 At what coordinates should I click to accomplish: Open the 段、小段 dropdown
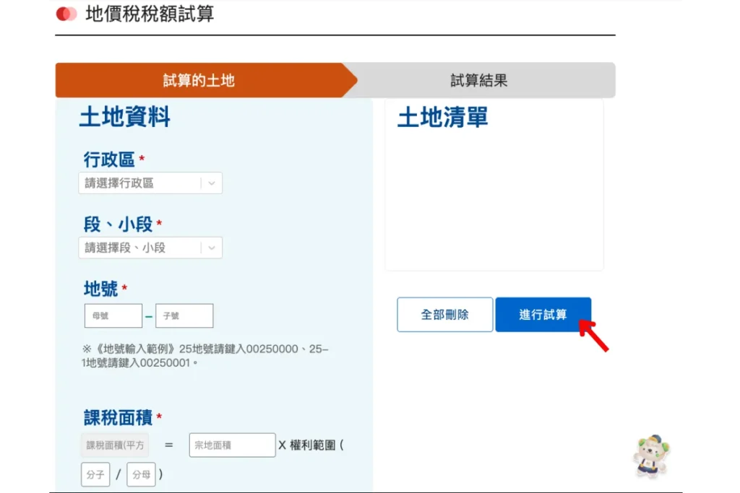click(x=150, y=248)
